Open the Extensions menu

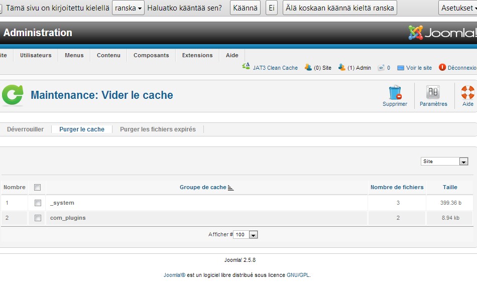[x=197, y=56]
